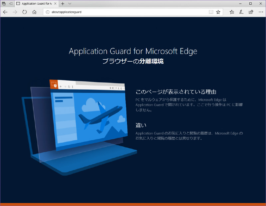Image resolution: width=266 pixels, height=206 pixels.
Task: Enter reading view from the address bar
Action: (211, 12)
